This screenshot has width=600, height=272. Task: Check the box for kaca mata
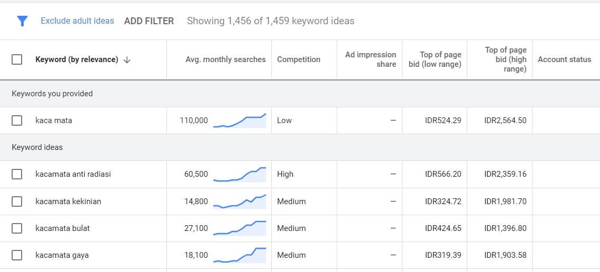point(17,120)
